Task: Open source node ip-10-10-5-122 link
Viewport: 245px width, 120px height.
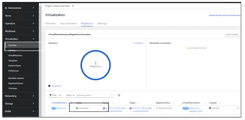Action: [x=116, y=110]
